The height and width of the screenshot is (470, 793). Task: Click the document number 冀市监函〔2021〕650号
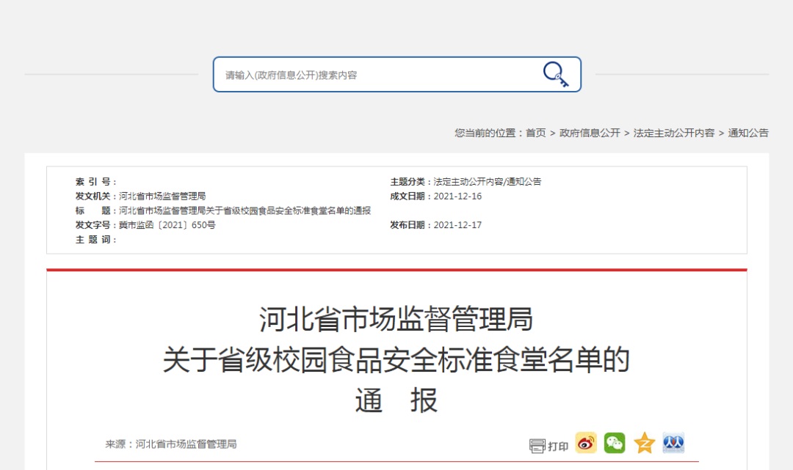tap(167, 225)
